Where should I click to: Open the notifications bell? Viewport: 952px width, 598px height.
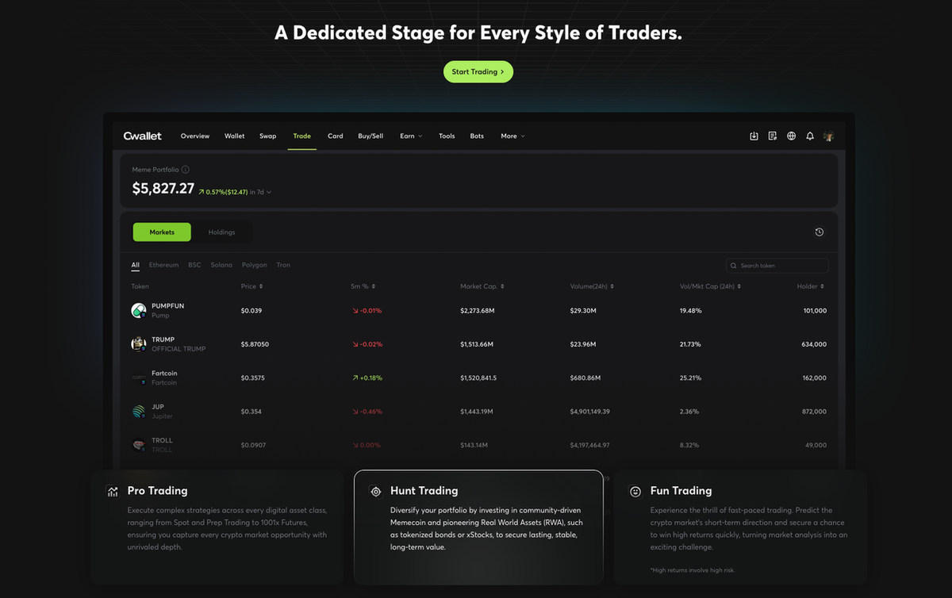click(x=810, y=136)
